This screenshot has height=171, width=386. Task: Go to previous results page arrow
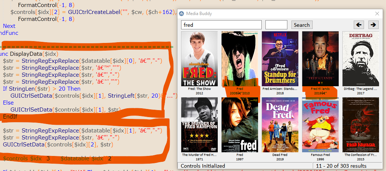(x=359, y=25)
